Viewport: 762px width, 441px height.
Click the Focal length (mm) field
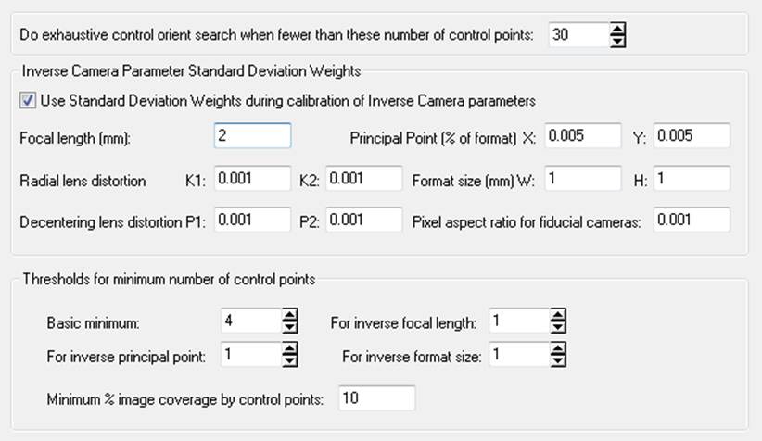click(251, 136)
